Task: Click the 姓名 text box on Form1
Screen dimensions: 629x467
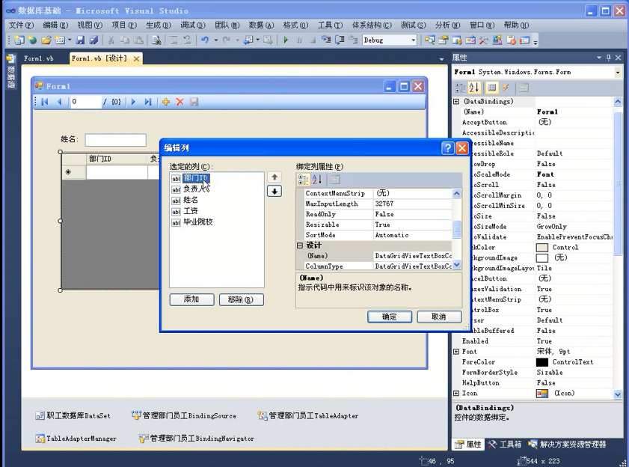Action: (x=115, y=140)
